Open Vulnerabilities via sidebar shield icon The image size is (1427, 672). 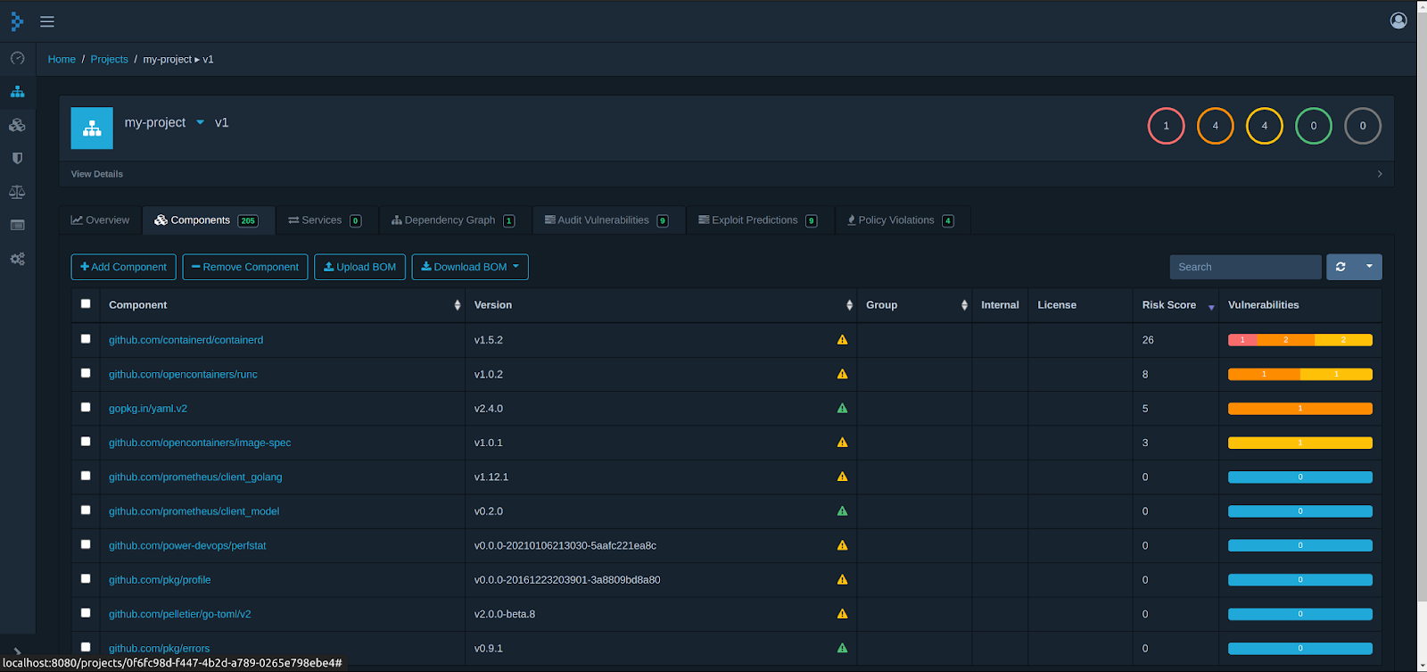click(17, 159)
